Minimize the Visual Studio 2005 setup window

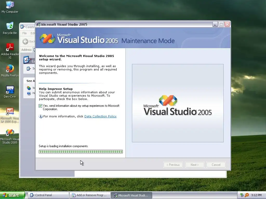coord(215,24)
